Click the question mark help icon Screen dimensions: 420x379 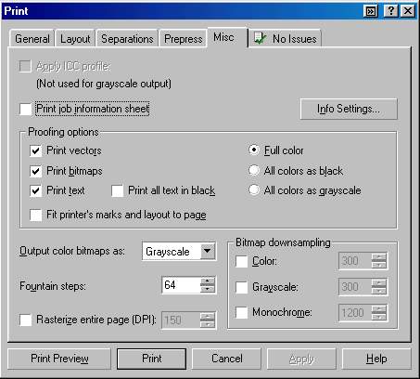click(x=390, y=11)
